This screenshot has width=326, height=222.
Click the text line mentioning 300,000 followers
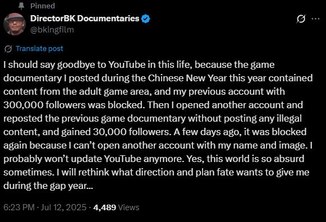click(x=153, y=105)
